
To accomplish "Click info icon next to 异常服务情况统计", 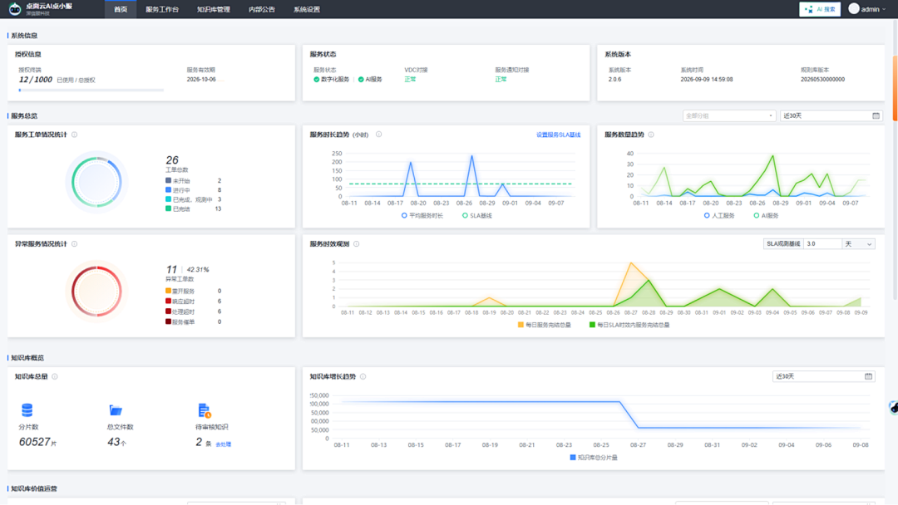I will [x=75, y=244].
